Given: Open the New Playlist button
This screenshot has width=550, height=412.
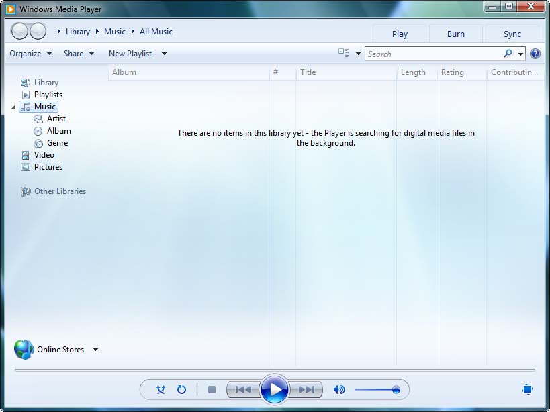Looking at the screenshot, I should point(130,54).
